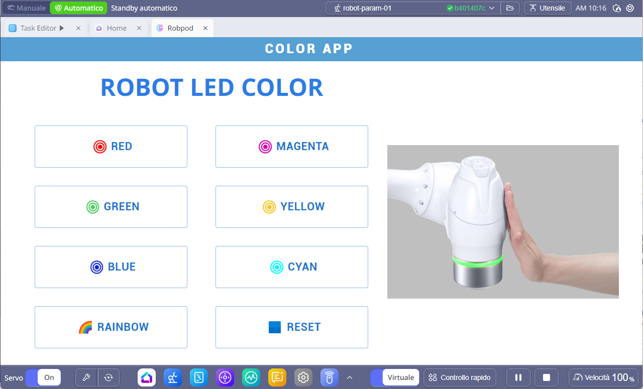
Task: Click the RAINBOW LED button
Action: [111, 327]
